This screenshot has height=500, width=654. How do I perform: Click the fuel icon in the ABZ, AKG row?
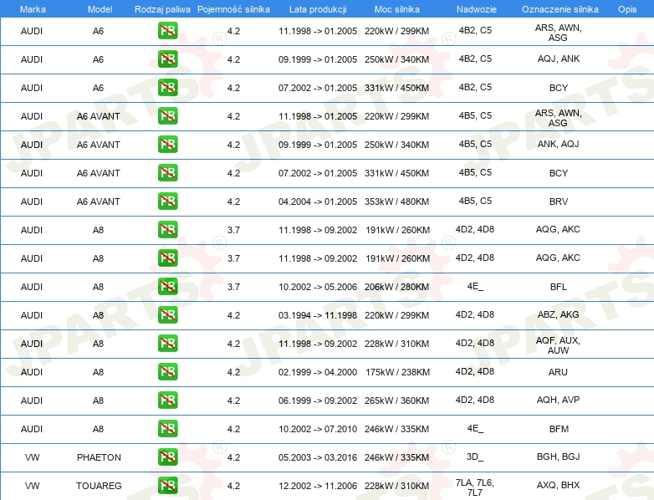167,315
